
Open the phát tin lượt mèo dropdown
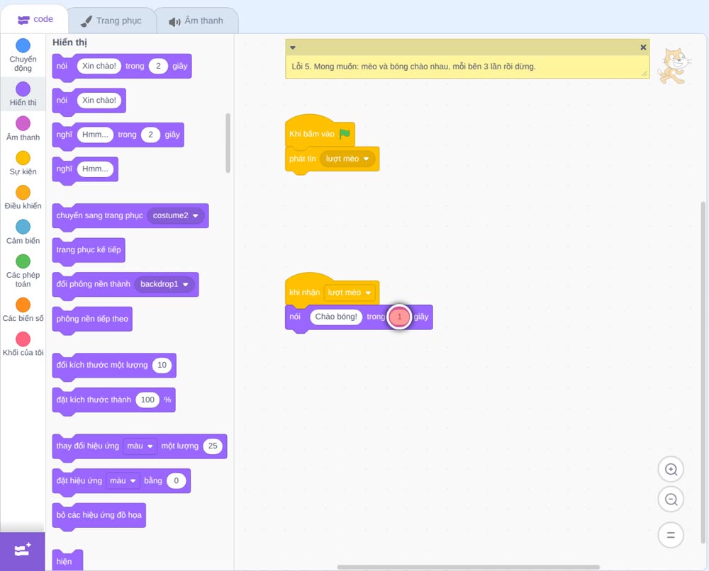click(347, 159)
